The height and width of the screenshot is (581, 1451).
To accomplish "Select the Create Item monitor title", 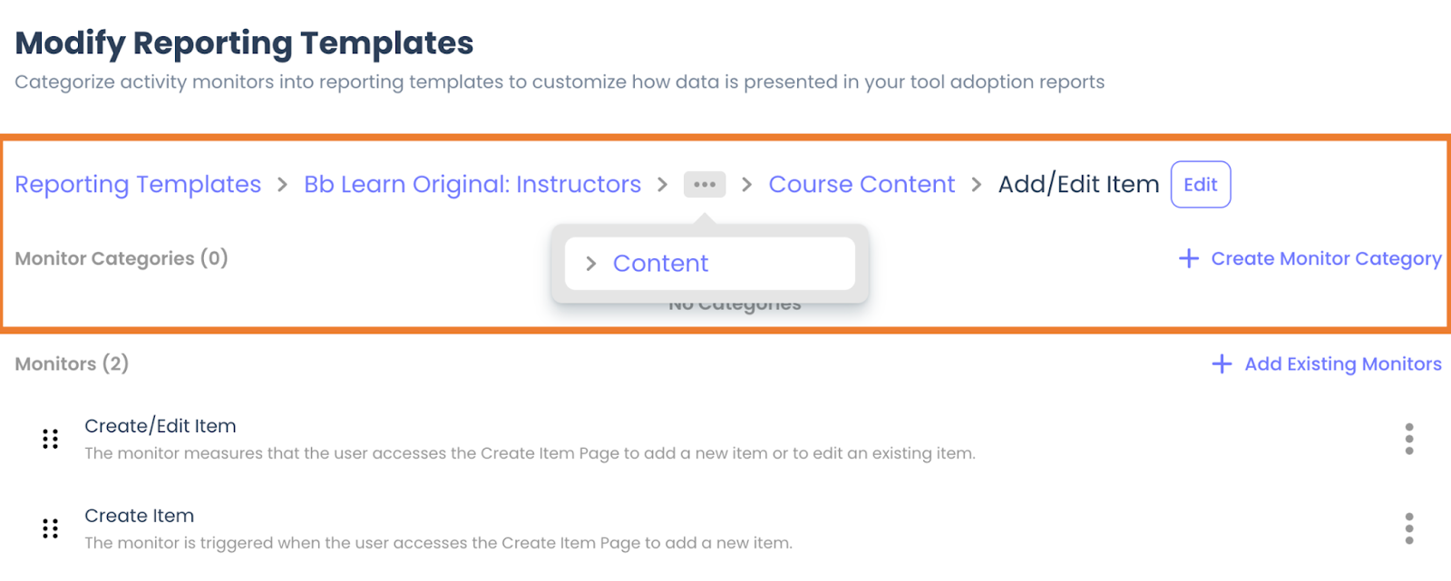I will click(x=140, y=516).
